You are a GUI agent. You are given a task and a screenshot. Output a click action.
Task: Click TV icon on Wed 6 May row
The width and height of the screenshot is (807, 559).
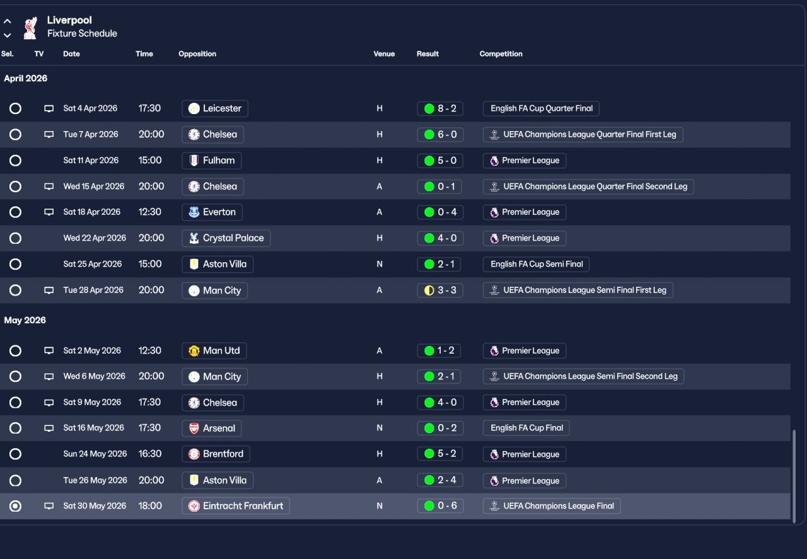pyautogui.click(x=49, y=376)
